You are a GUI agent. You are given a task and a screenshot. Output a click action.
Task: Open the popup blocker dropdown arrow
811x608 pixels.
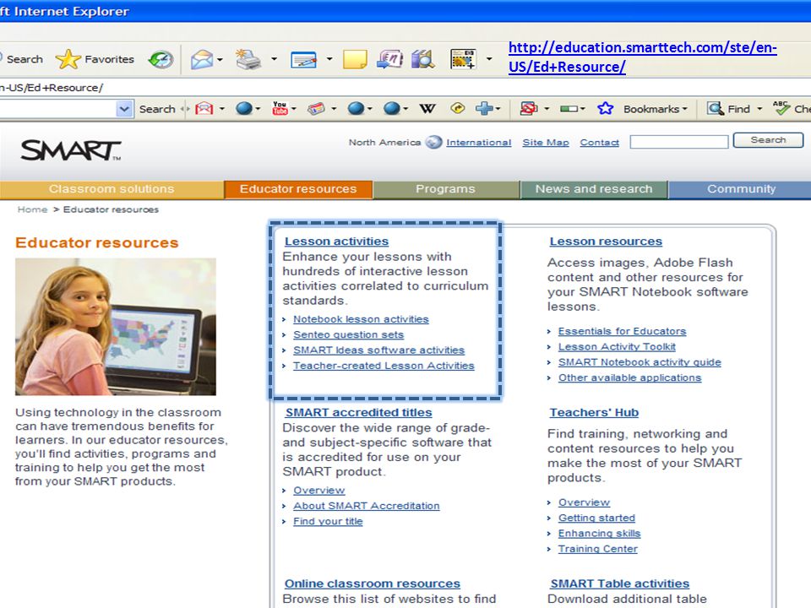pyautogui.click(x=547, y=109)
